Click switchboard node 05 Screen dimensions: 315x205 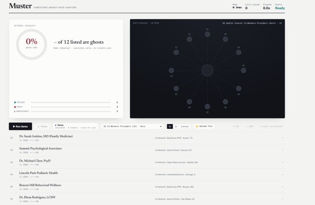(239, 88)
